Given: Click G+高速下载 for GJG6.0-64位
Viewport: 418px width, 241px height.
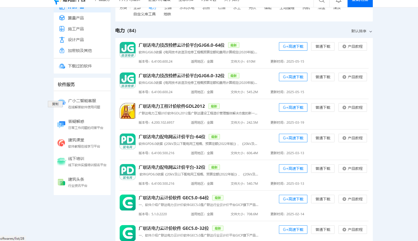Looking at the screenshot, I should coord(293,46).
